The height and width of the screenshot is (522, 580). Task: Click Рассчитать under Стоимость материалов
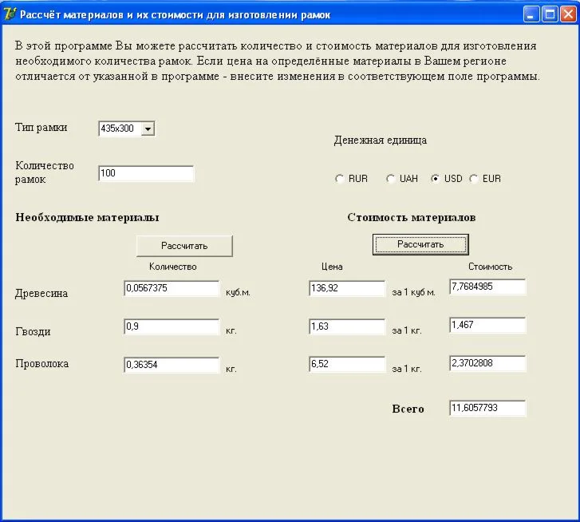pyautogui.click(x=420, y=244)
